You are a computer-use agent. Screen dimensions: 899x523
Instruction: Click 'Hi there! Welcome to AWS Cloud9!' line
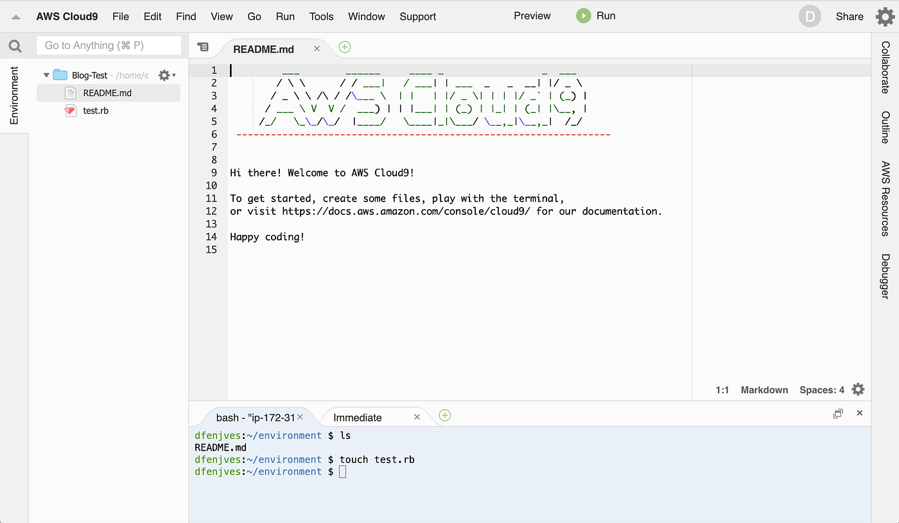(x=322, y=173)
